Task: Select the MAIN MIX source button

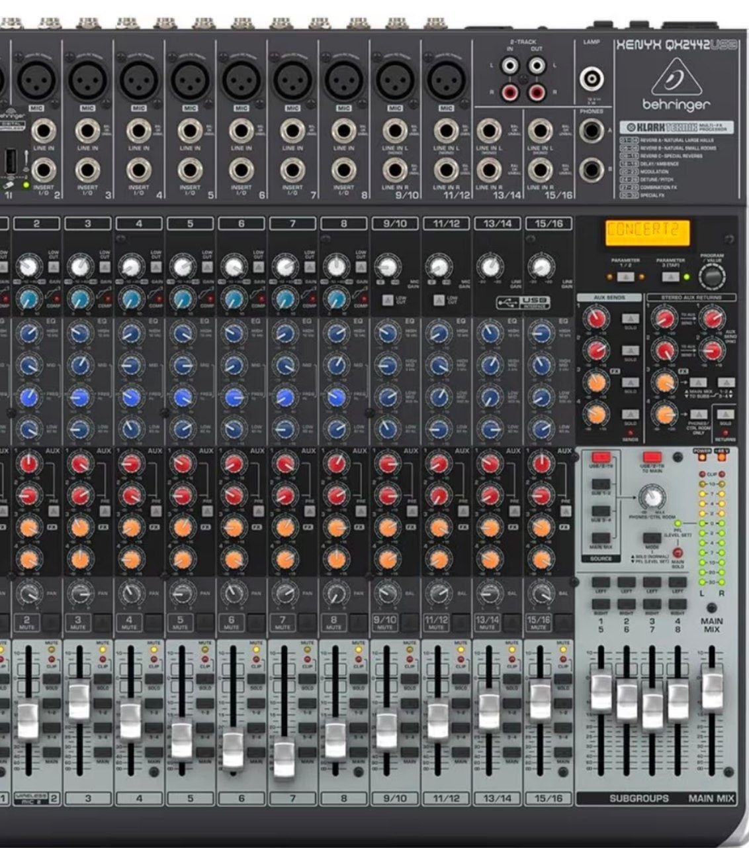Action: coord(600,537)
